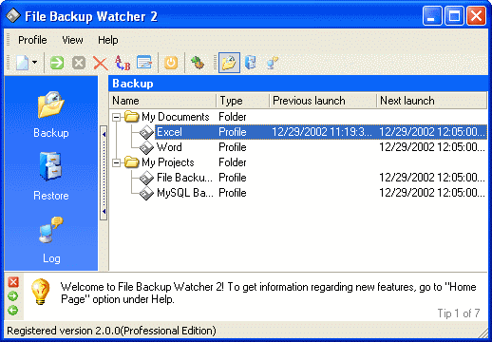Click the New profile document icon
Screen dimensions: 492x342
pos(23,63)
